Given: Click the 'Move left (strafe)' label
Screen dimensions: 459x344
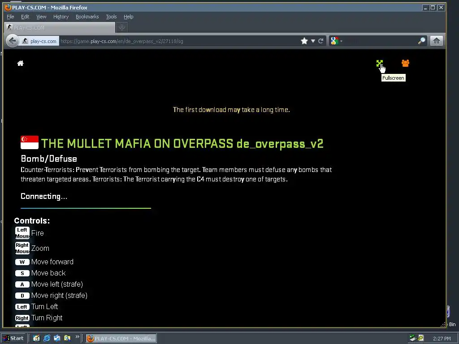Looking at the screenshot, I should pos(57,284).
